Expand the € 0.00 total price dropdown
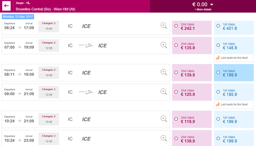The image size is (256, 146). [211, 4]
